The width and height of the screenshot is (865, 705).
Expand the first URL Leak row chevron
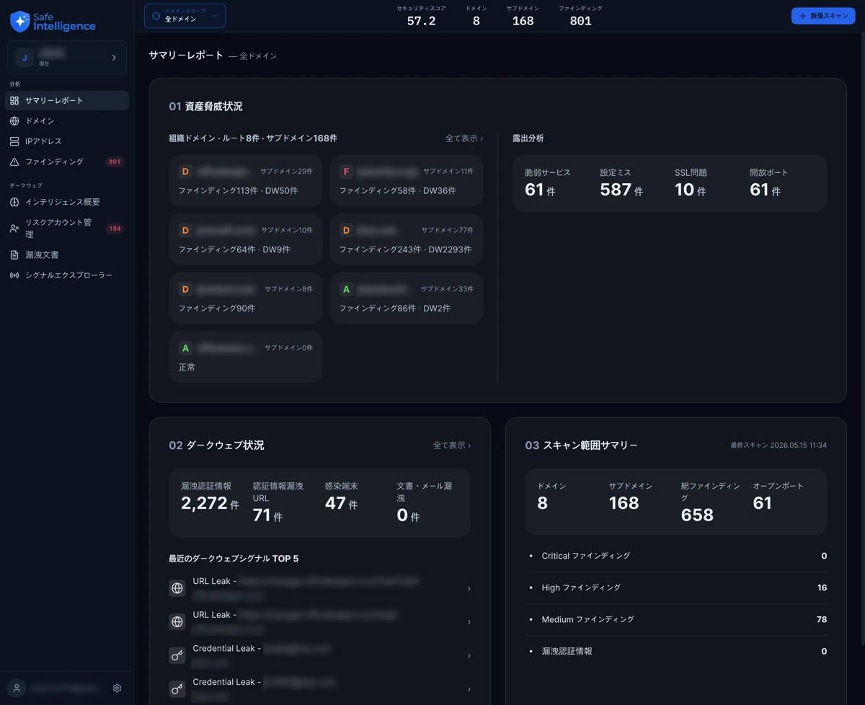point(469,589)
